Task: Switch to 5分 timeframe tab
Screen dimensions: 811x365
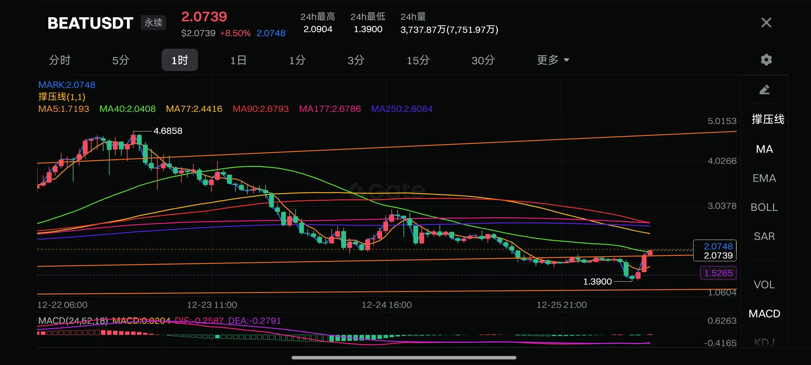Action: pos(121,60)
